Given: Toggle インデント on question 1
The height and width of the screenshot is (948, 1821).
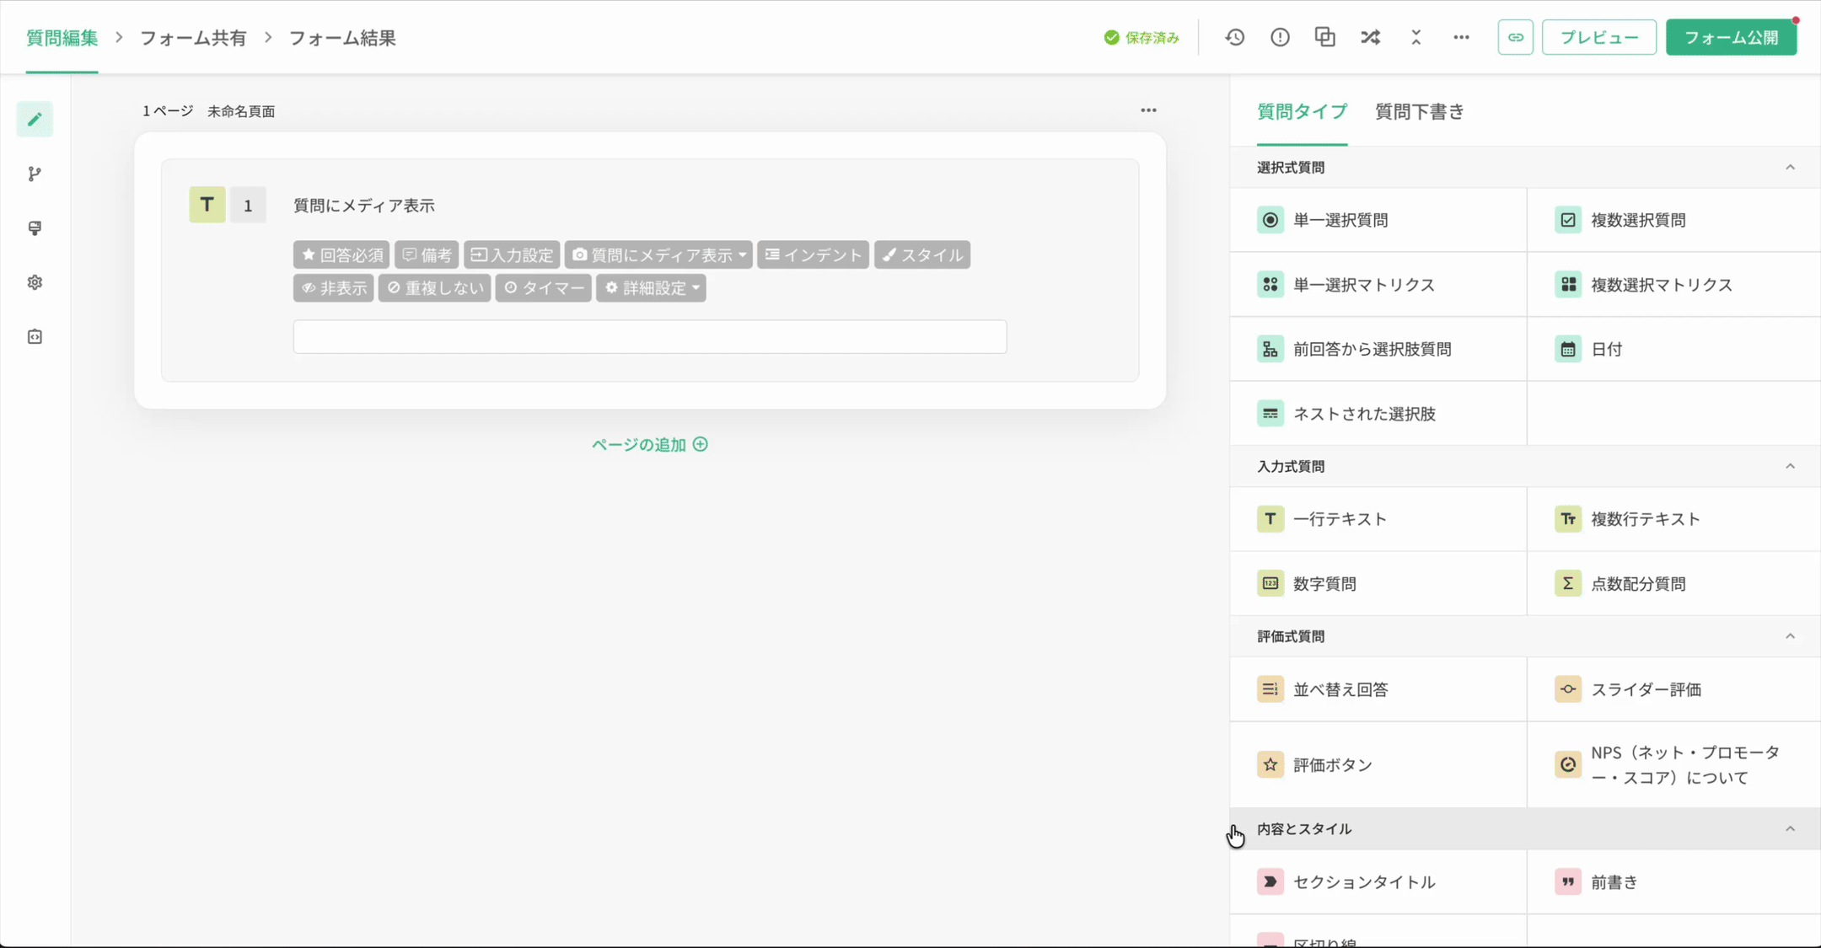Looking at the screenshot, I should (813, 254).
